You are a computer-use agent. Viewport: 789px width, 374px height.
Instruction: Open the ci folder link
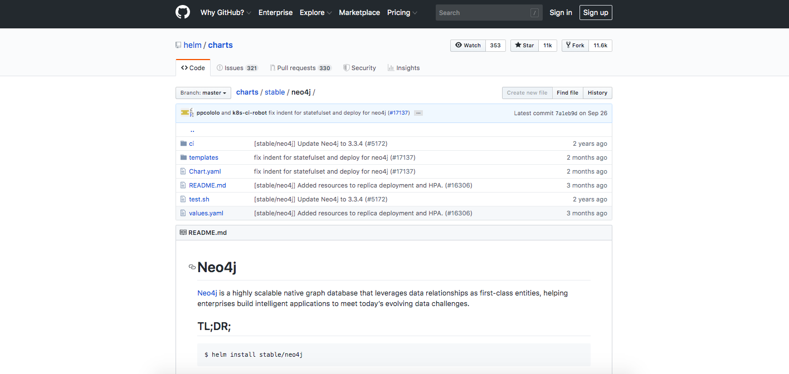[192, 144]
